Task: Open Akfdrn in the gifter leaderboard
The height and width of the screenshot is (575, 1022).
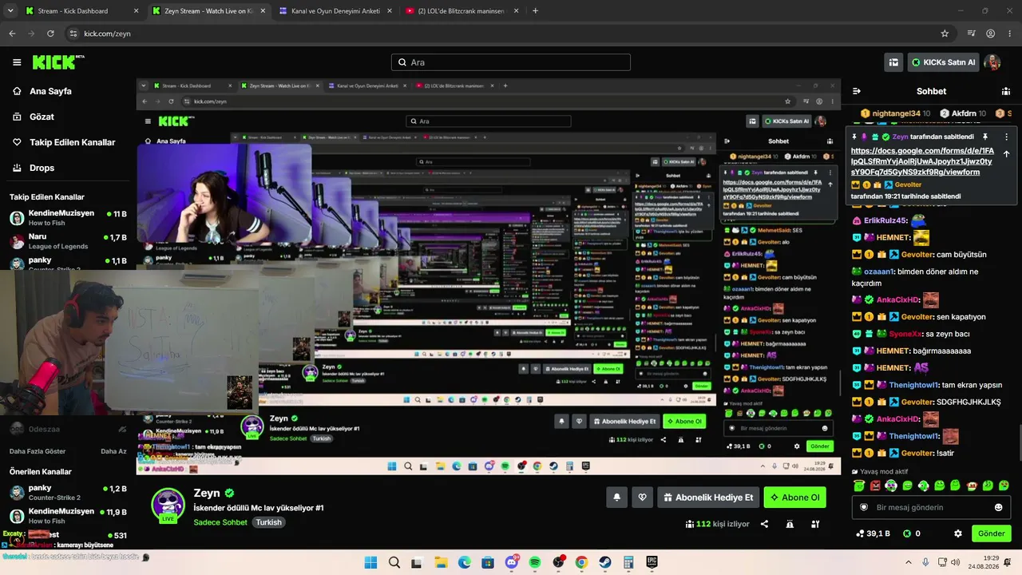Action: click(963, 113)
